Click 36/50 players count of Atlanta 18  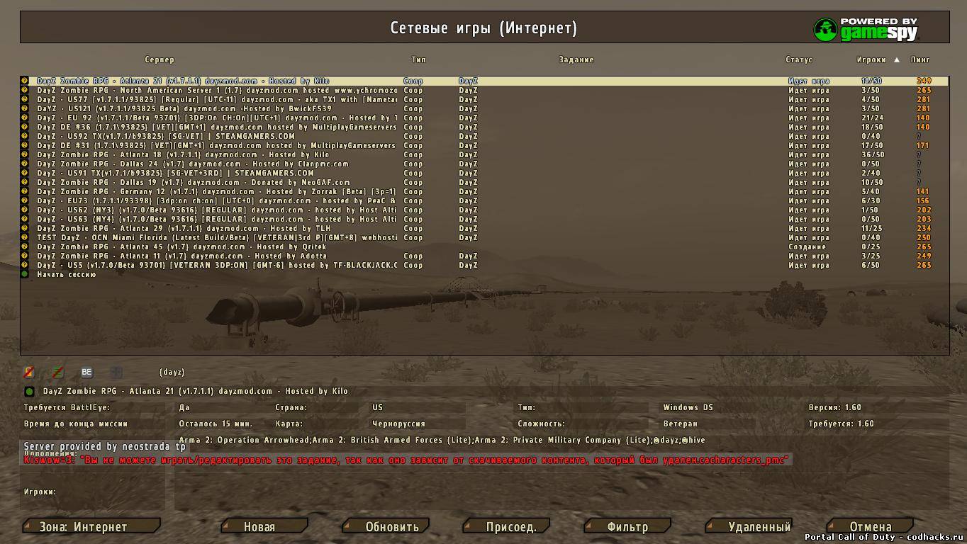[x=873, y=155]
